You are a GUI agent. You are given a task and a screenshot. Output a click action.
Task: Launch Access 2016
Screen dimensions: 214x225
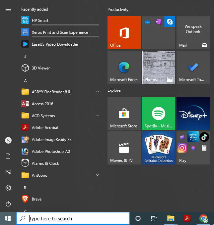[x=60, y=104]
